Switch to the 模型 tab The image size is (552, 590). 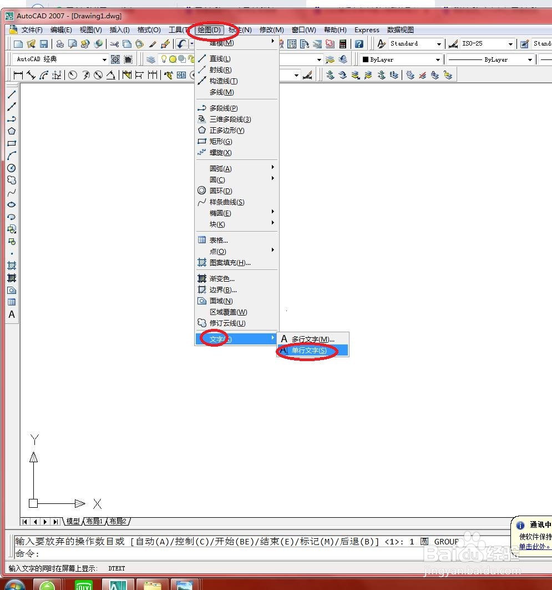tap(73, 521)
